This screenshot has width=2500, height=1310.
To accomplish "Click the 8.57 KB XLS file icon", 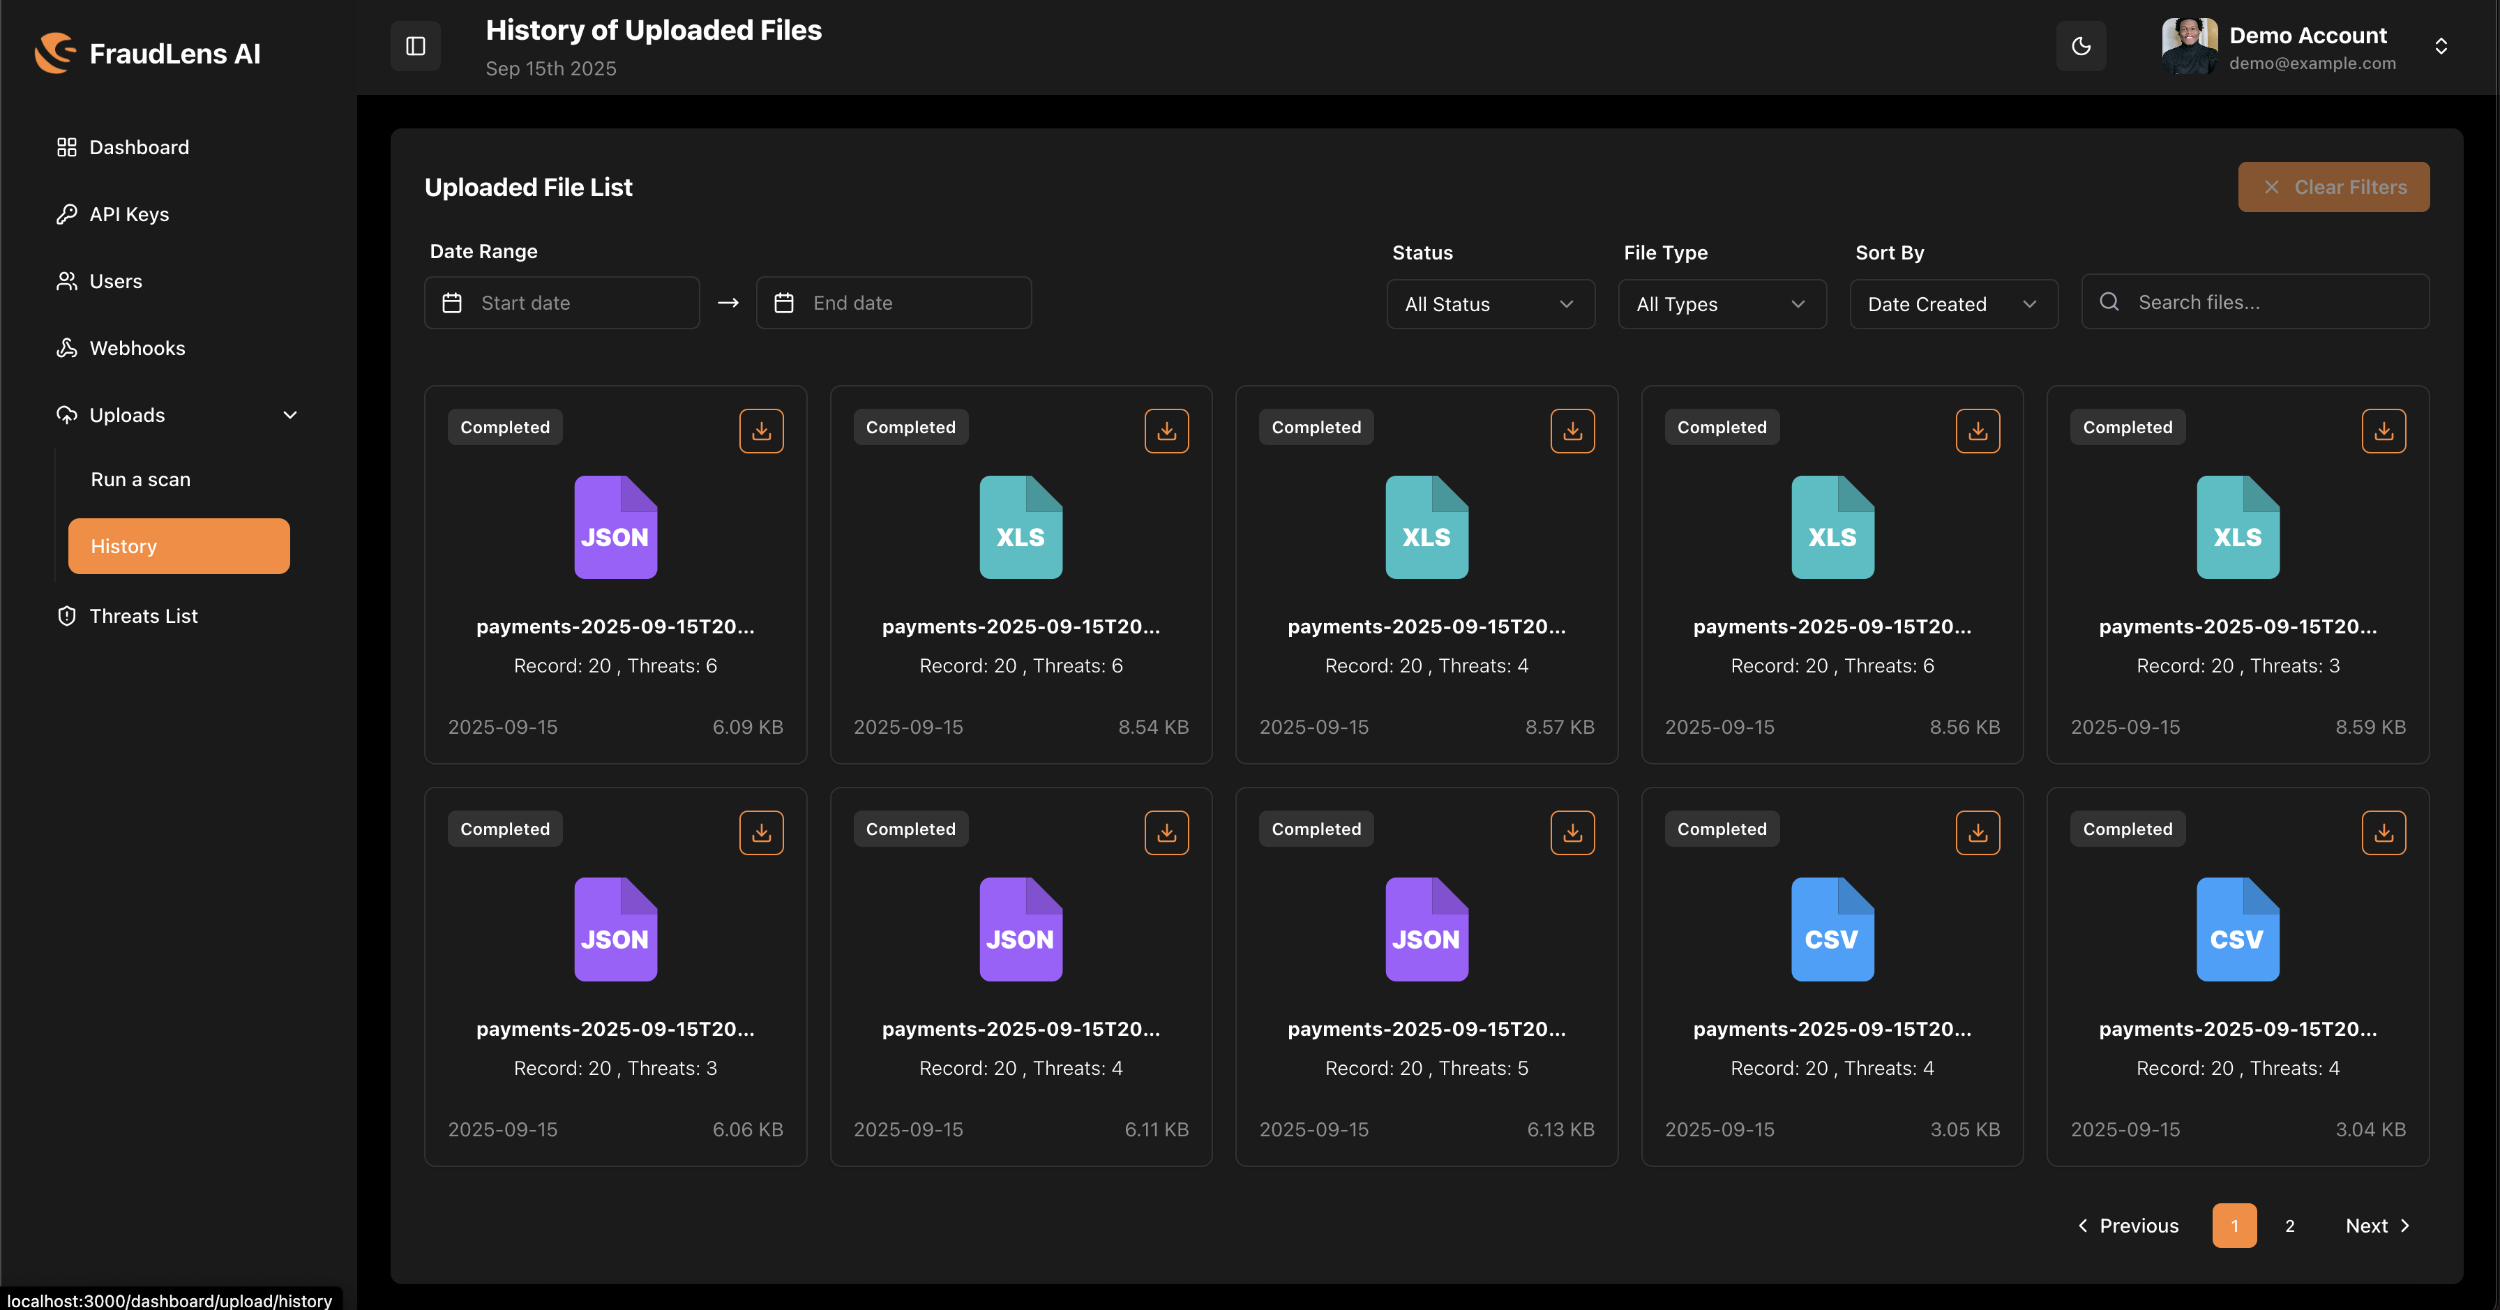I will 1426,527.
